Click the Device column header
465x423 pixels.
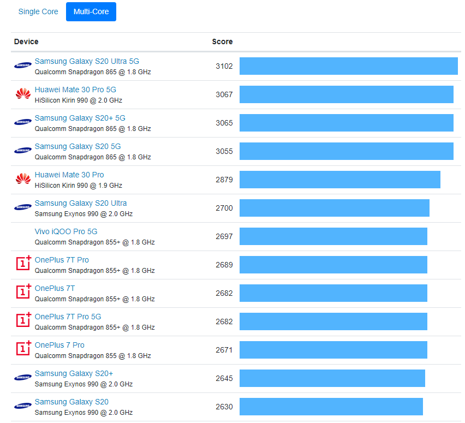click(26, 41)
